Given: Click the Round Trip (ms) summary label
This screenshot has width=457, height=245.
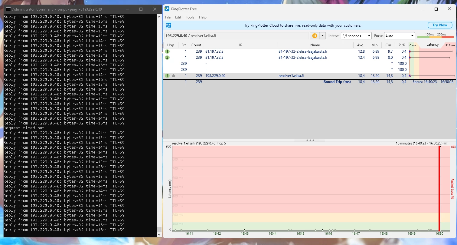Looking at the screenshot, I should (337, 82).
